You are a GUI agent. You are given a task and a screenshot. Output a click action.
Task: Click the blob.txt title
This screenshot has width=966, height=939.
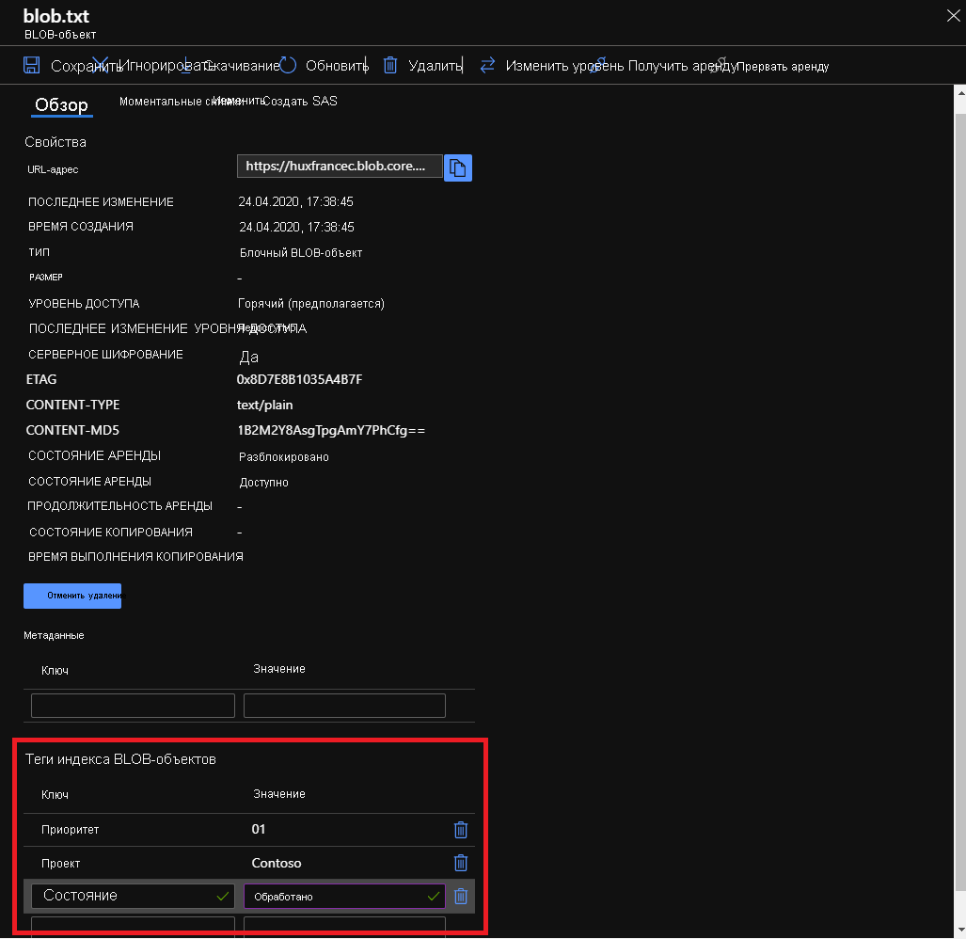pos(56,15)
